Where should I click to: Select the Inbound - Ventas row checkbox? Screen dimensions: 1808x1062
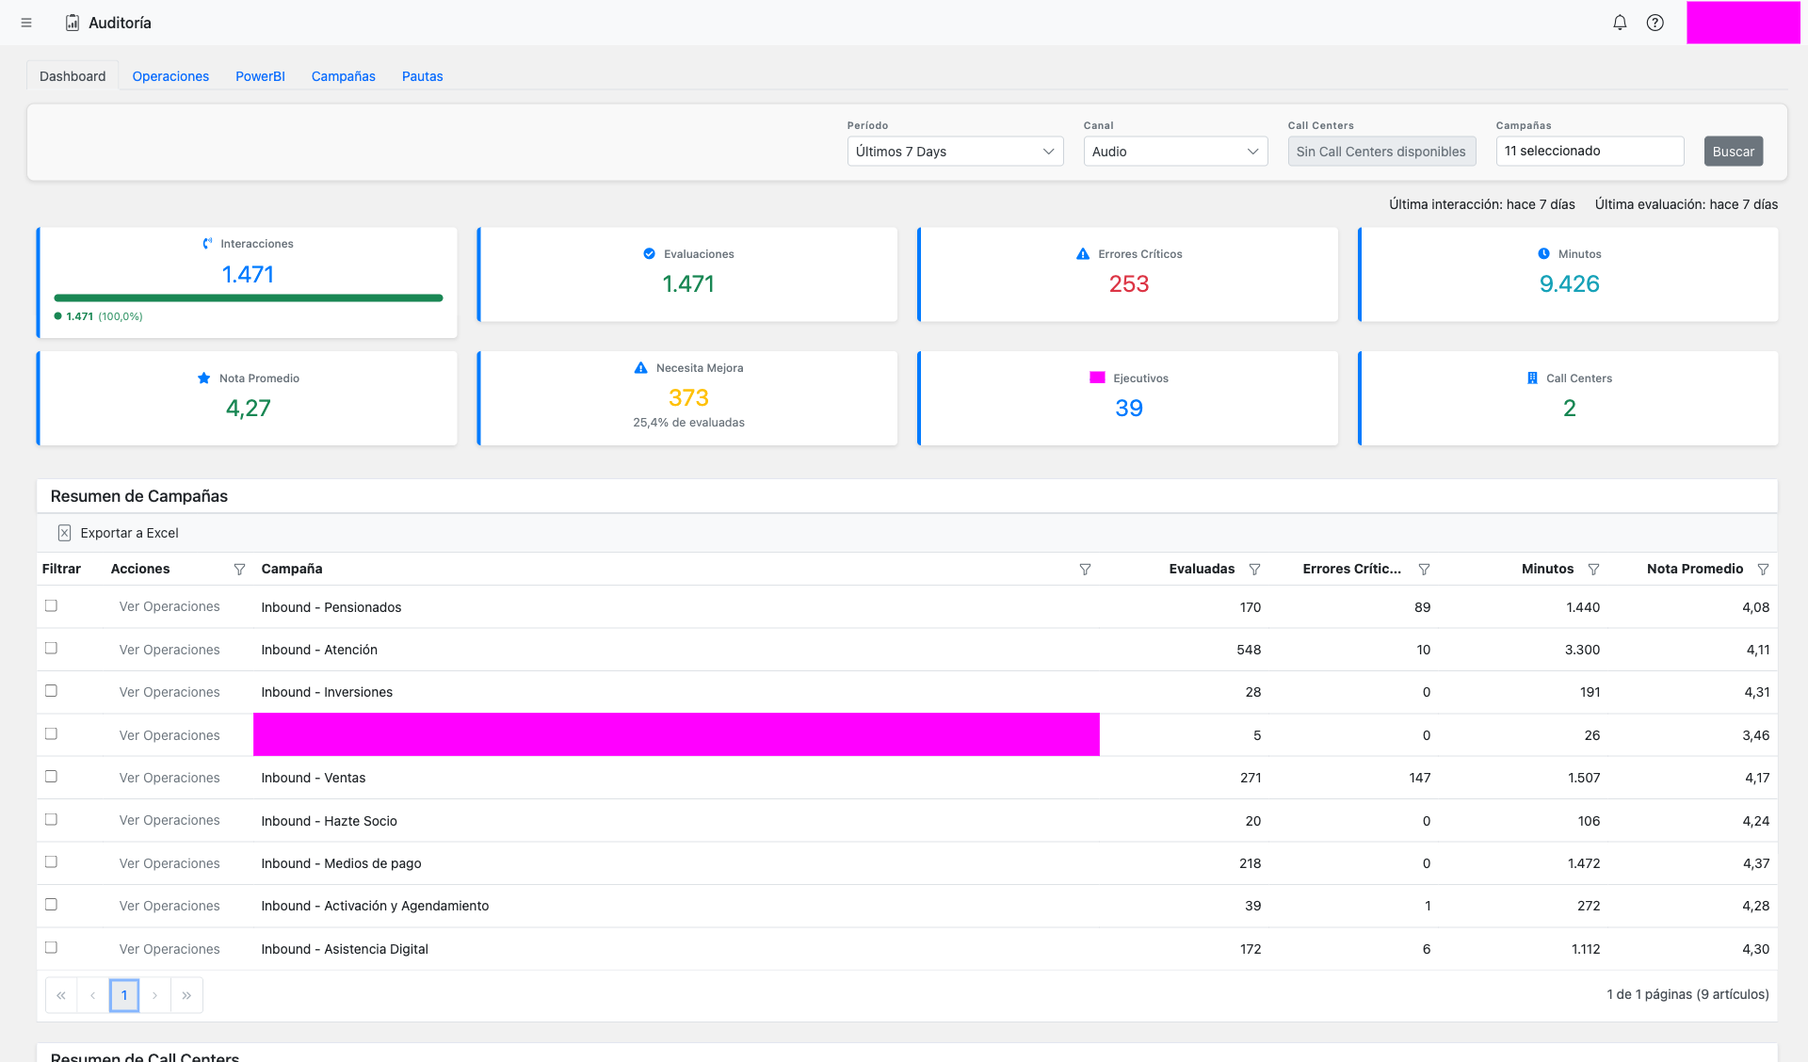click(x=51, y=778)
